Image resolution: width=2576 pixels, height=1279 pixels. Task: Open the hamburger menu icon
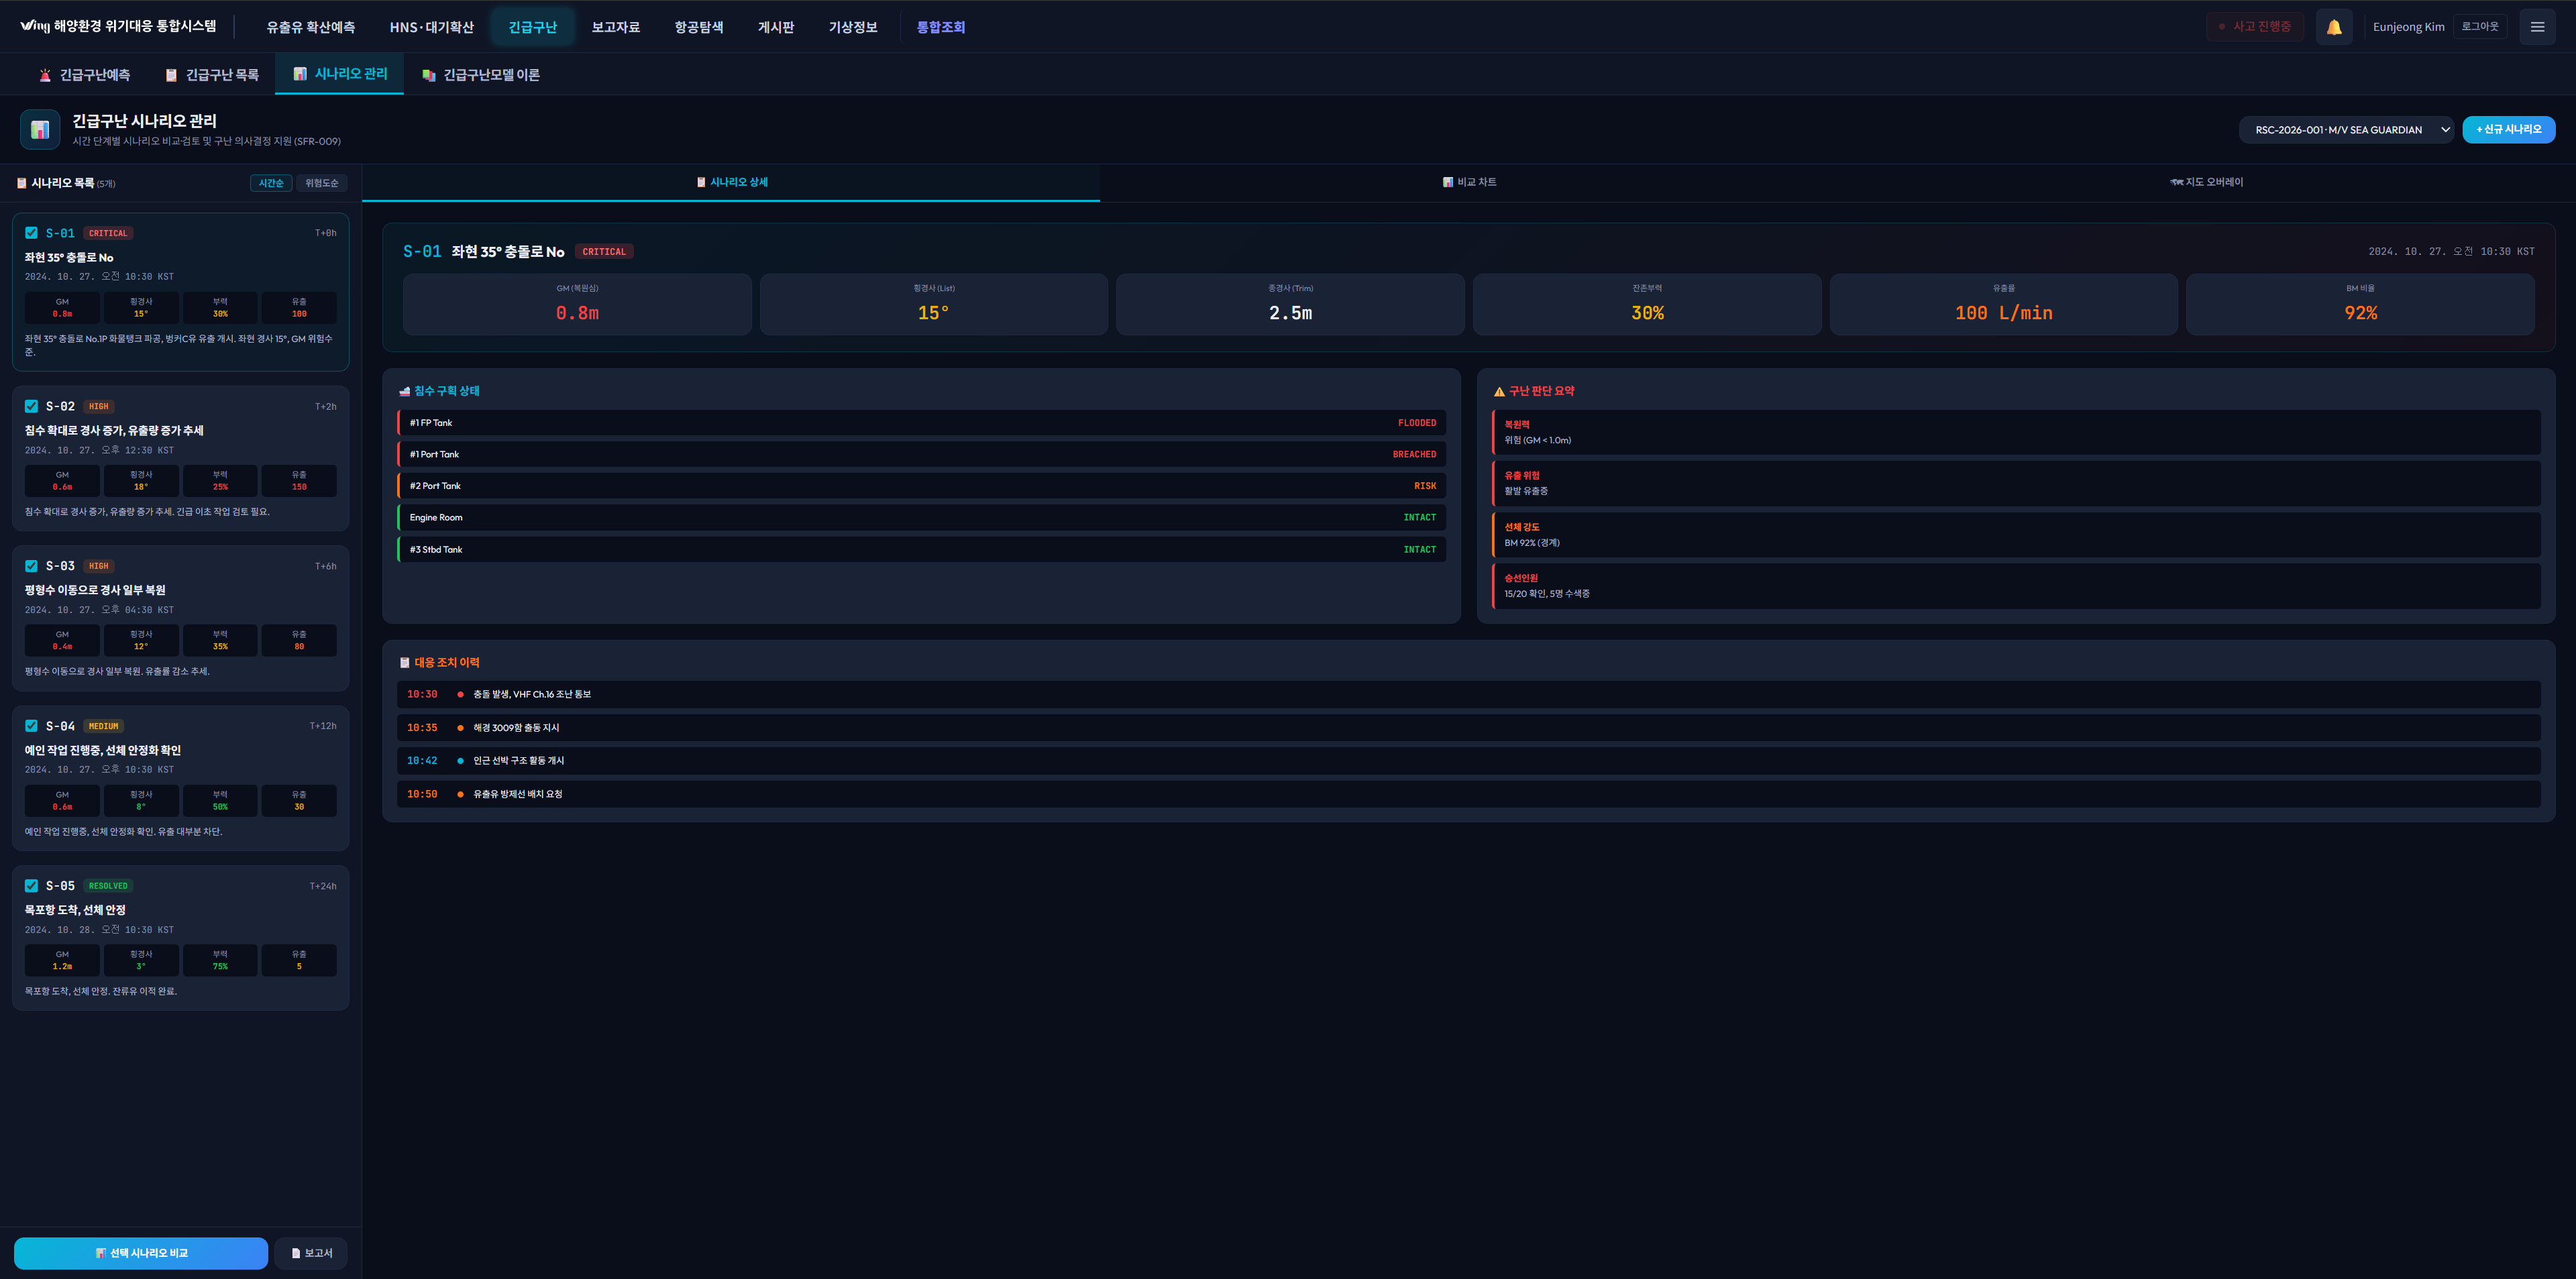coord(2536,27)
